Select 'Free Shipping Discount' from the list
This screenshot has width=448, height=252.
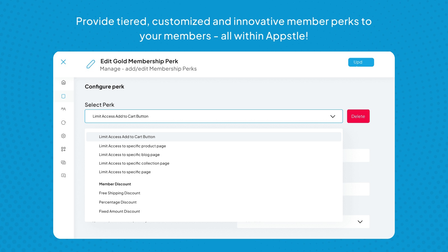tap(119, 193)
